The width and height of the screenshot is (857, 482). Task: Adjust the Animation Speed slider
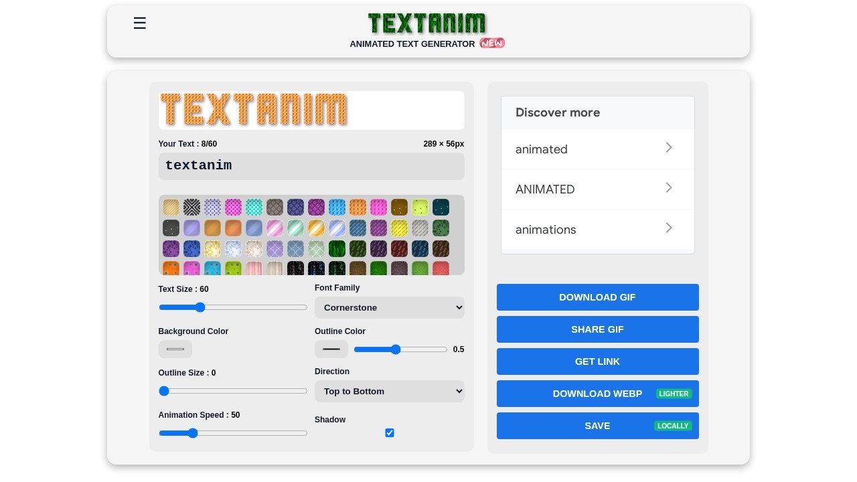(193, 433)
